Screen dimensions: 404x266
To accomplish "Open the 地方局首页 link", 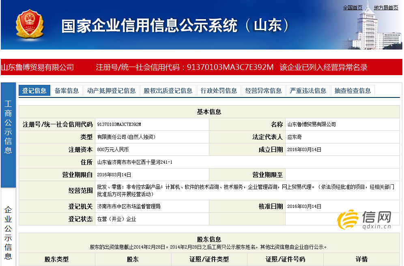I will click(x=386, y=8).
